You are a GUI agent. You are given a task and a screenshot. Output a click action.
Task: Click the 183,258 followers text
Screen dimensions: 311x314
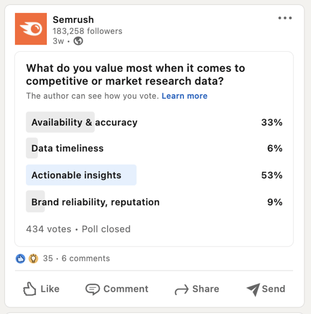(88, 31)
